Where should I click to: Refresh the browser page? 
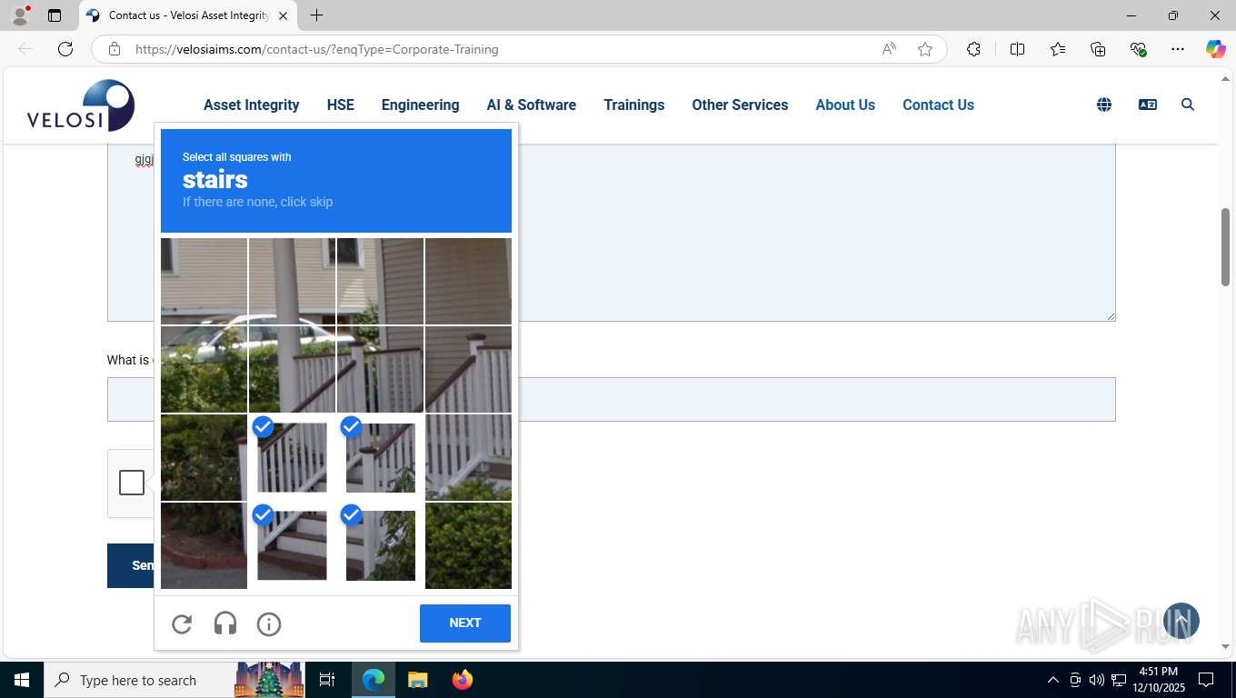pos(65,49)
